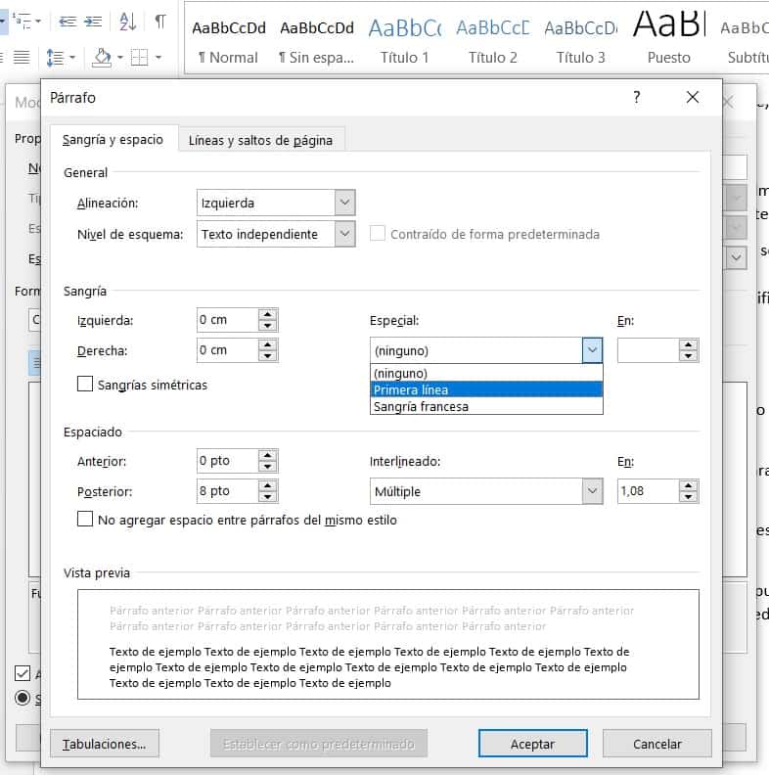Expand the Interlineado combo box
Screen dimensions: 769x775
tap(591, 491)
